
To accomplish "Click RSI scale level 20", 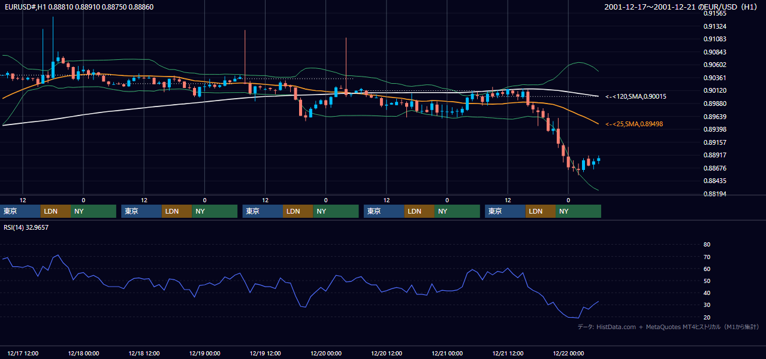I will click(x=707, y=317).
